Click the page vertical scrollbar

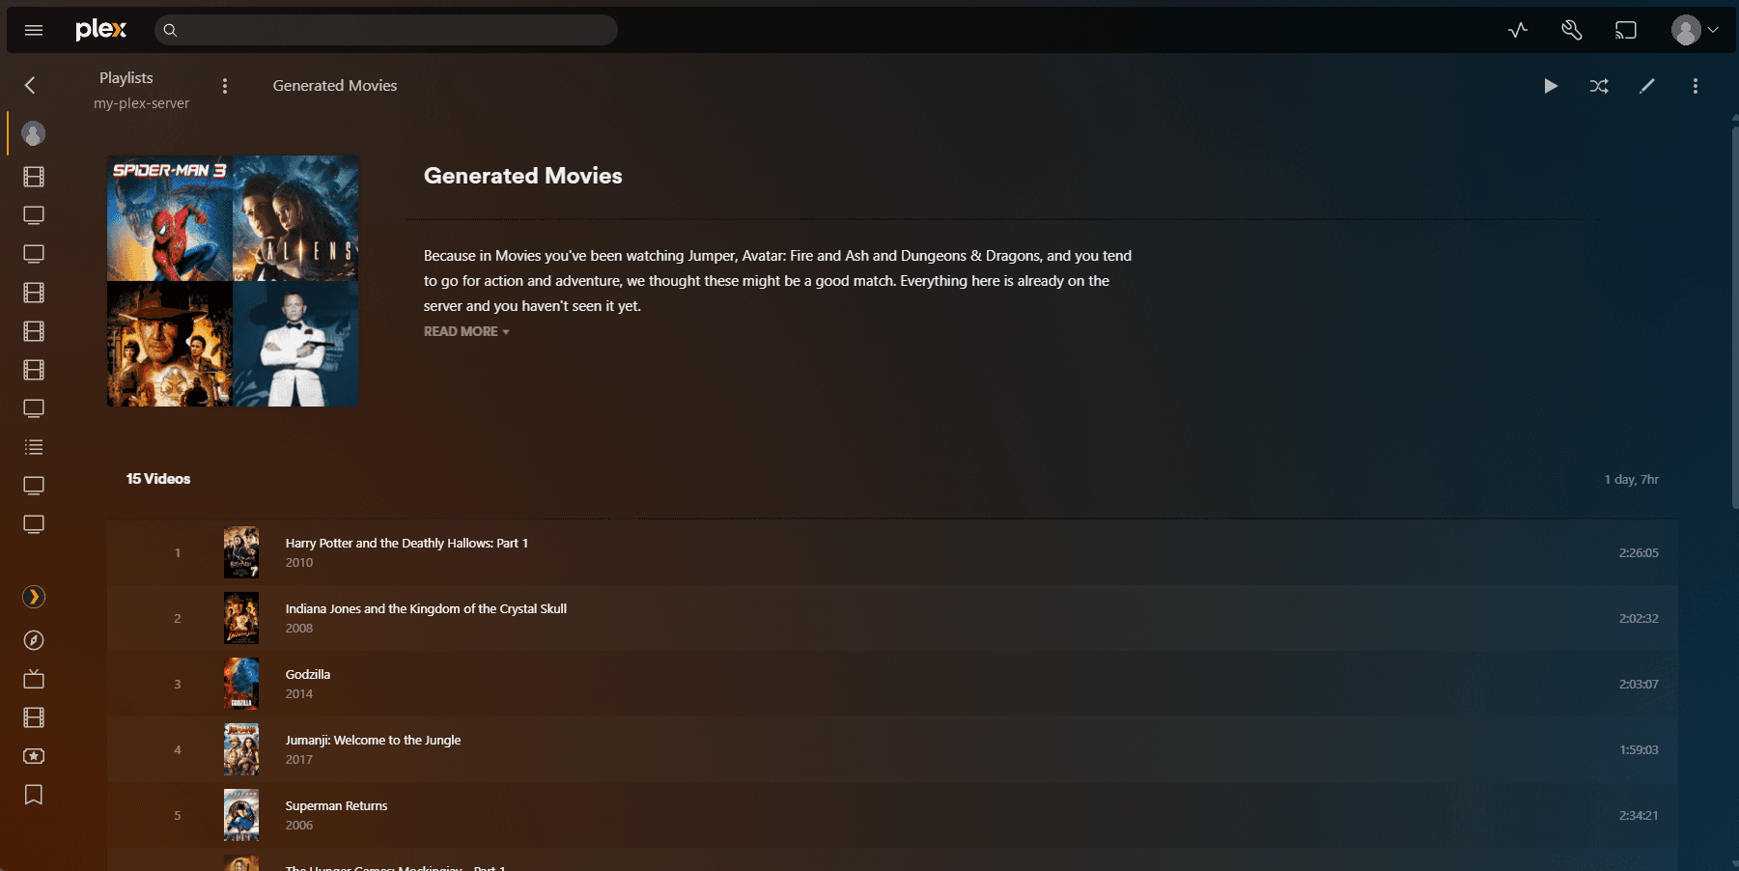coord(1734,319)
